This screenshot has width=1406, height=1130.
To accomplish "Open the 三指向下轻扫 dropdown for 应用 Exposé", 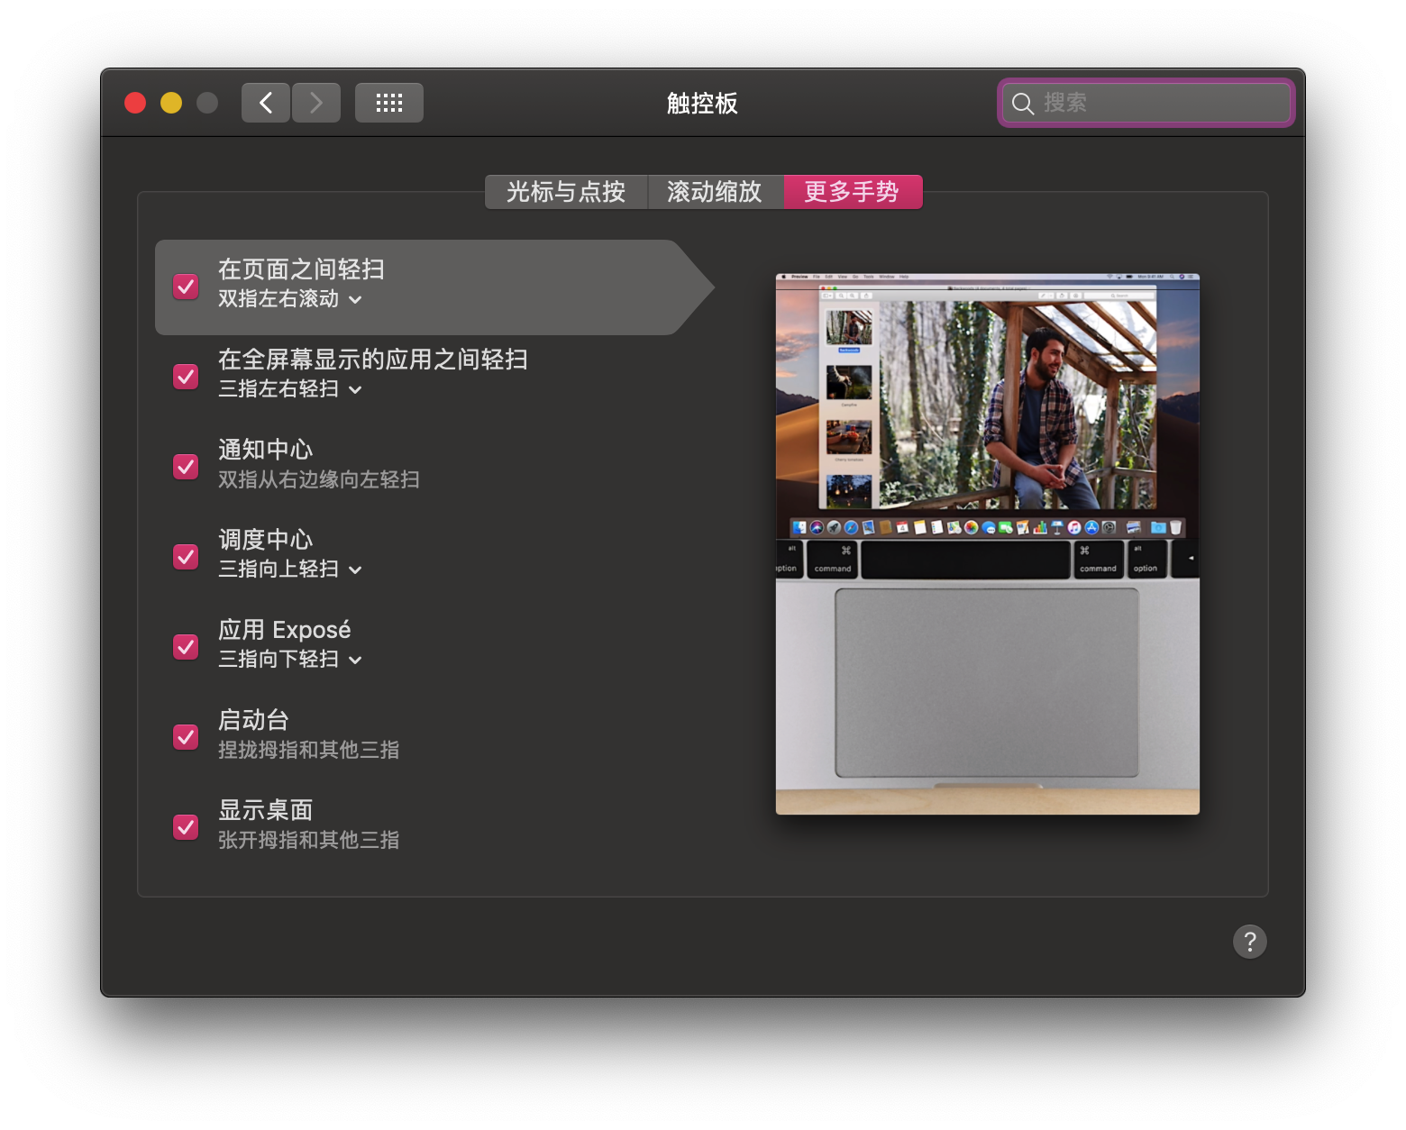I will [x=290, y=660].
